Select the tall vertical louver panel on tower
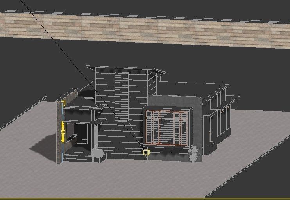 pyautogui.click(x=122, y=97)
